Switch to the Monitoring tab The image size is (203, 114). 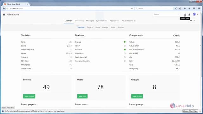(79, 21)
